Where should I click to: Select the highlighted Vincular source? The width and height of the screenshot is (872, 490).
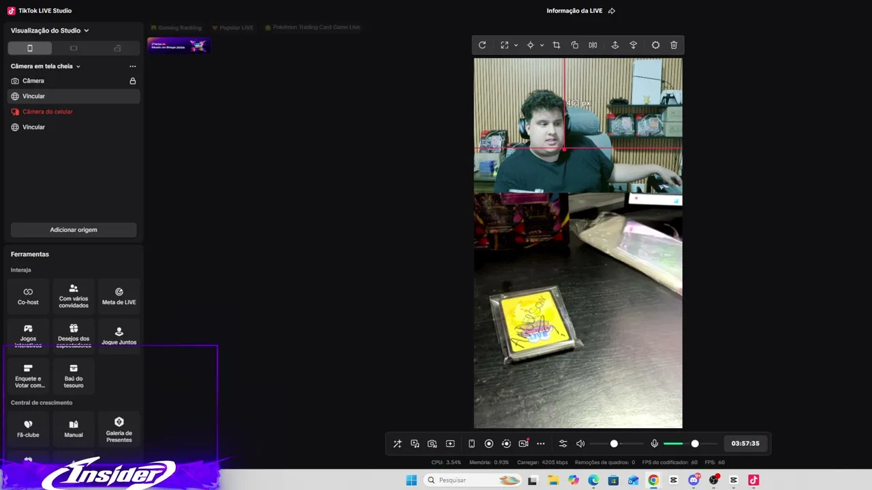tap(74, 96)
